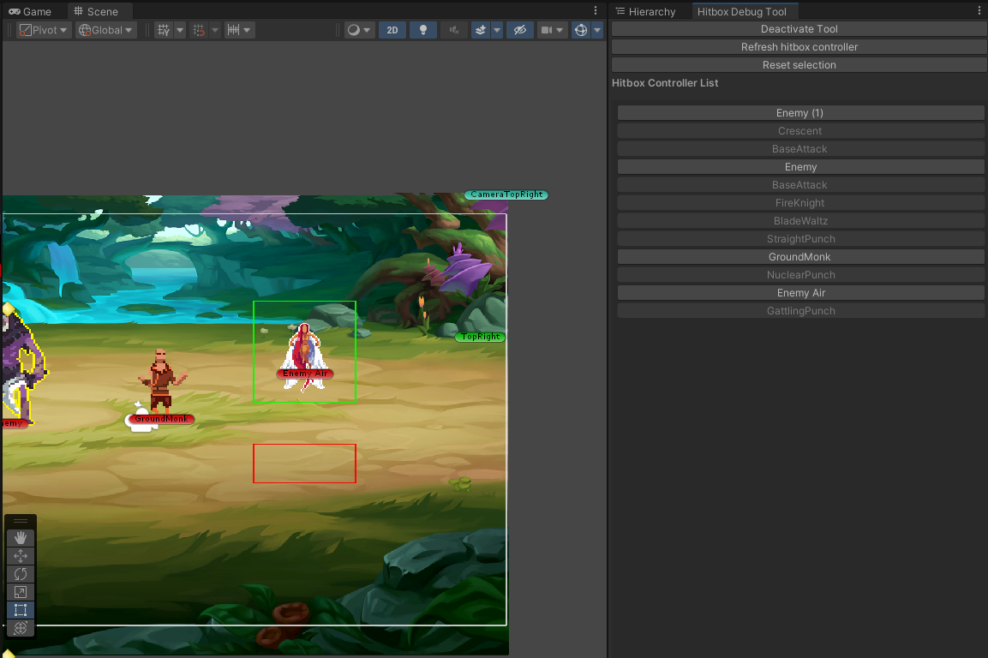
Task: Click the scene visibility eye icon
Action: [x=519, y=29]
